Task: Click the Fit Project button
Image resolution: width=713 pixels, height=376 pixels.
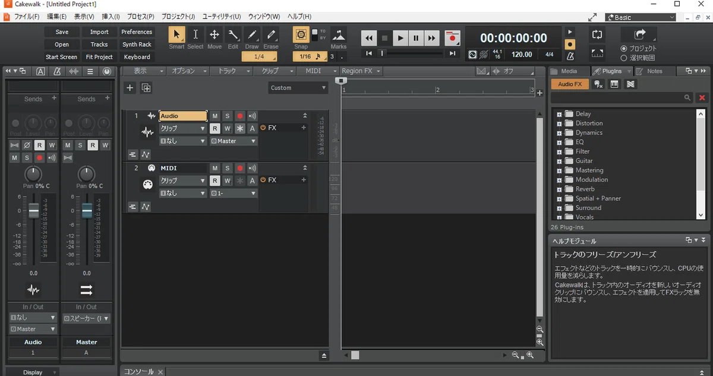Action: pyautogui.click(x=99, y=57)
